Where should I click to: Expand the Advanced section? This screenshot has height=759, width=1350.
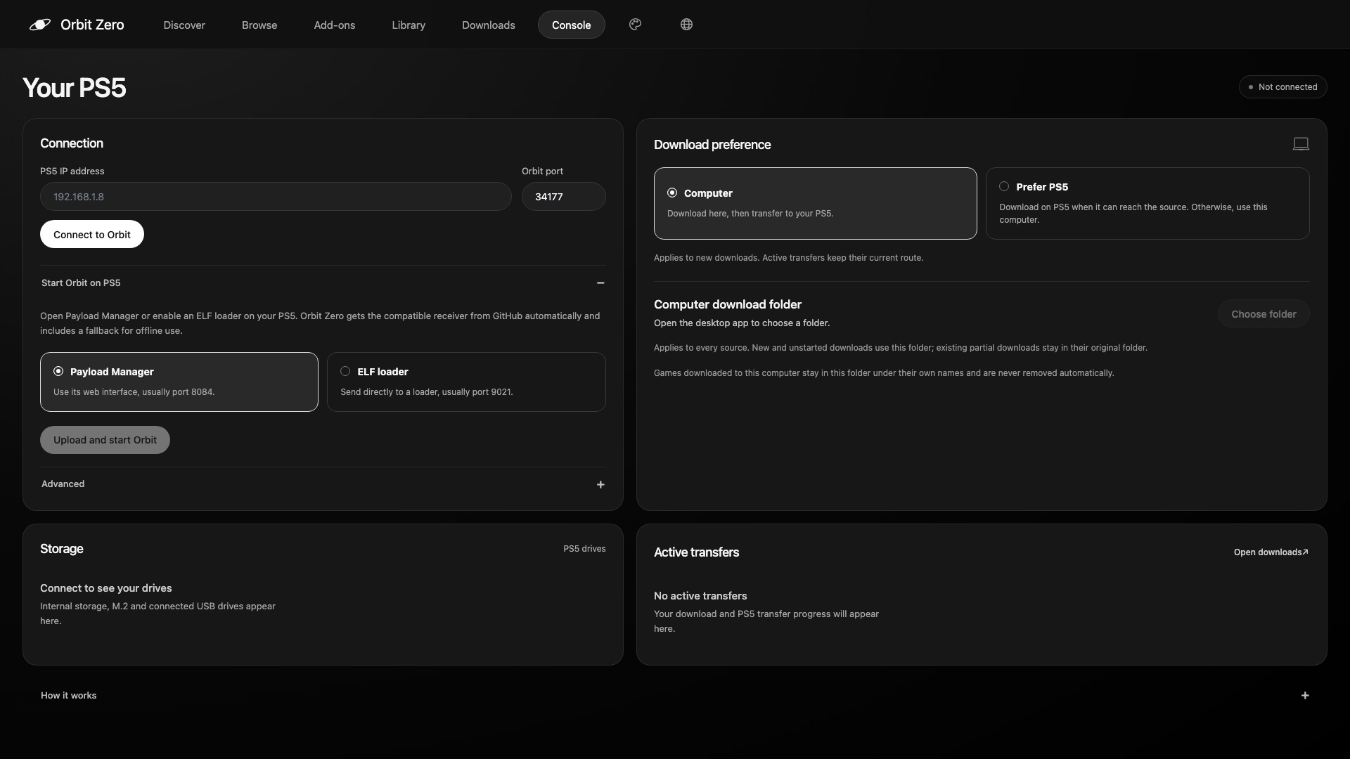pos(323,484)
